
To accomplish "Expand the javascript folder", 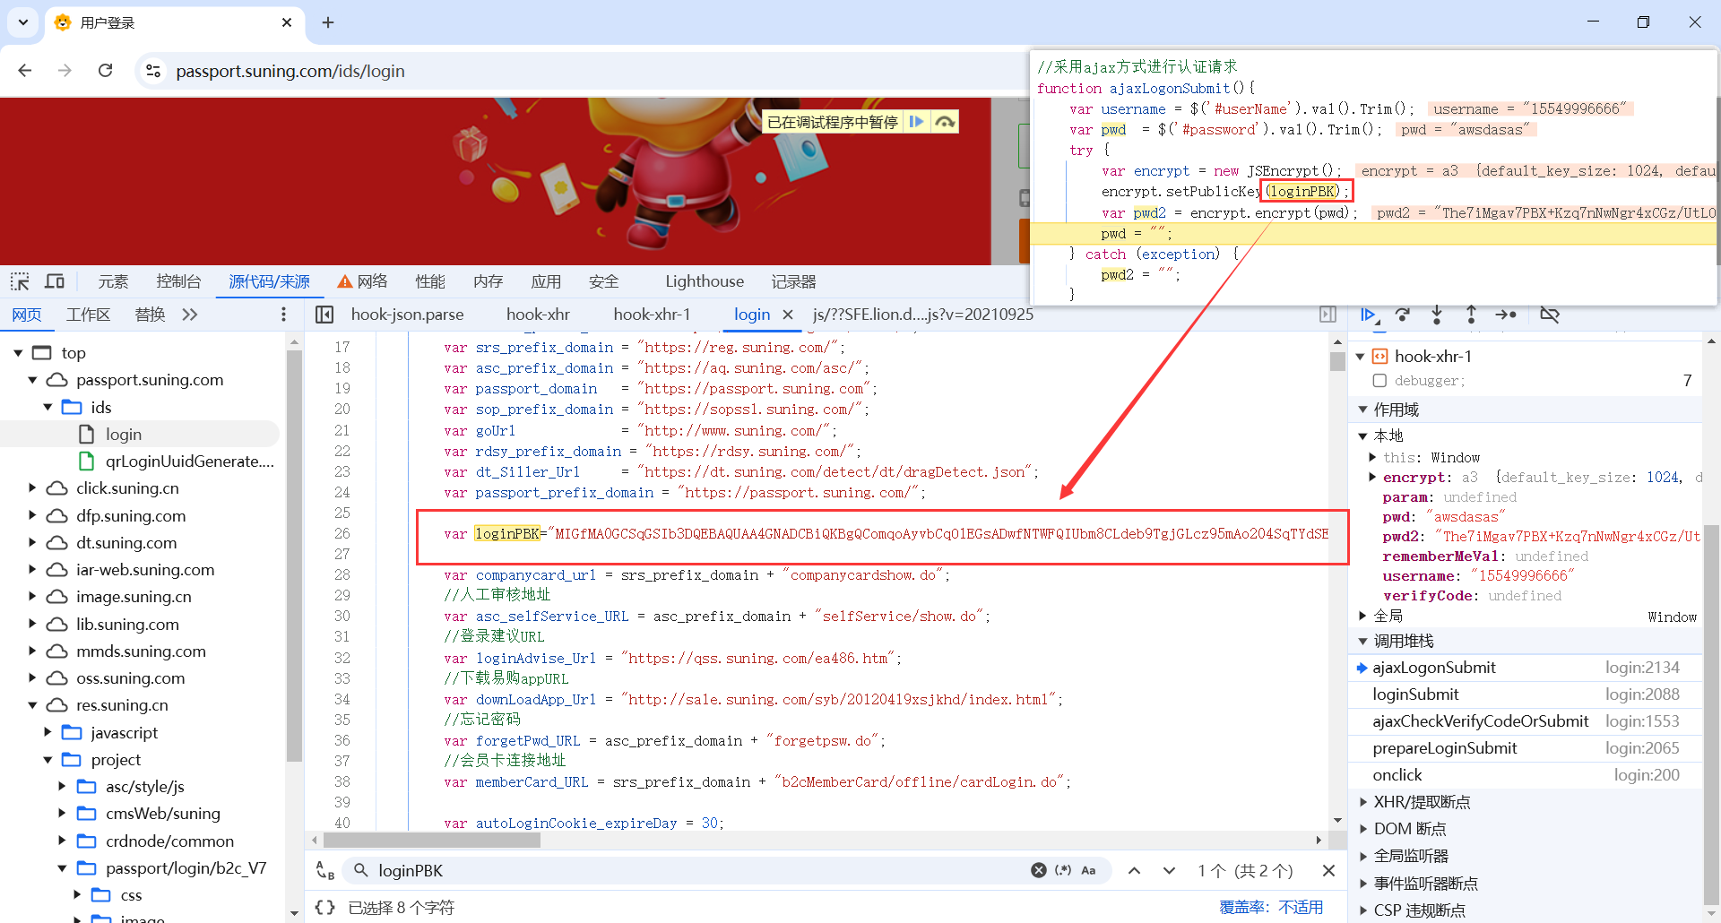I will pos(48,732).
